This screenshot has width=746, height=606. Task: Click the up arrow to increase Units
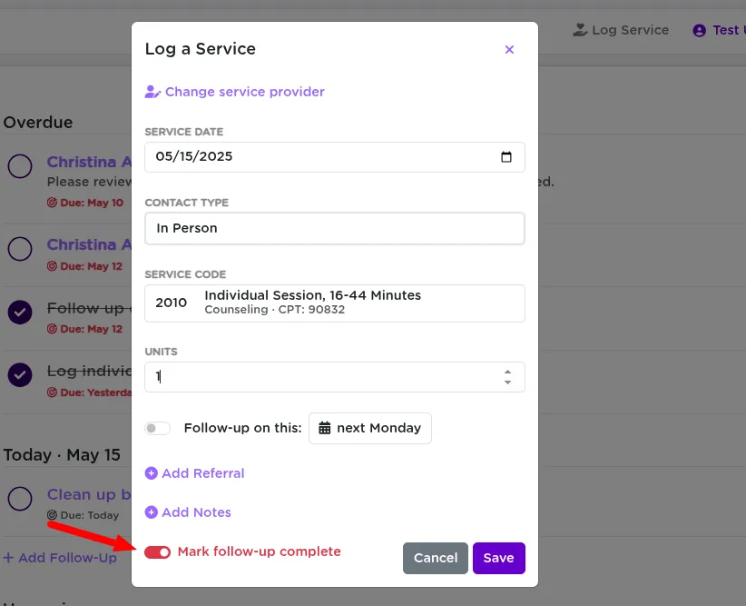(508, 373)
